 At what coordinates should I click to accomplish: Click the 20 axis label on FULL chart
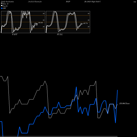tap(89, 27)
